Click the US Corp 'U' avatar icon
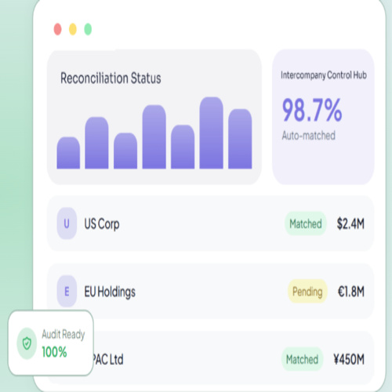Image resolution: width=392 pixels, height=392 pixels. point(67,223)
